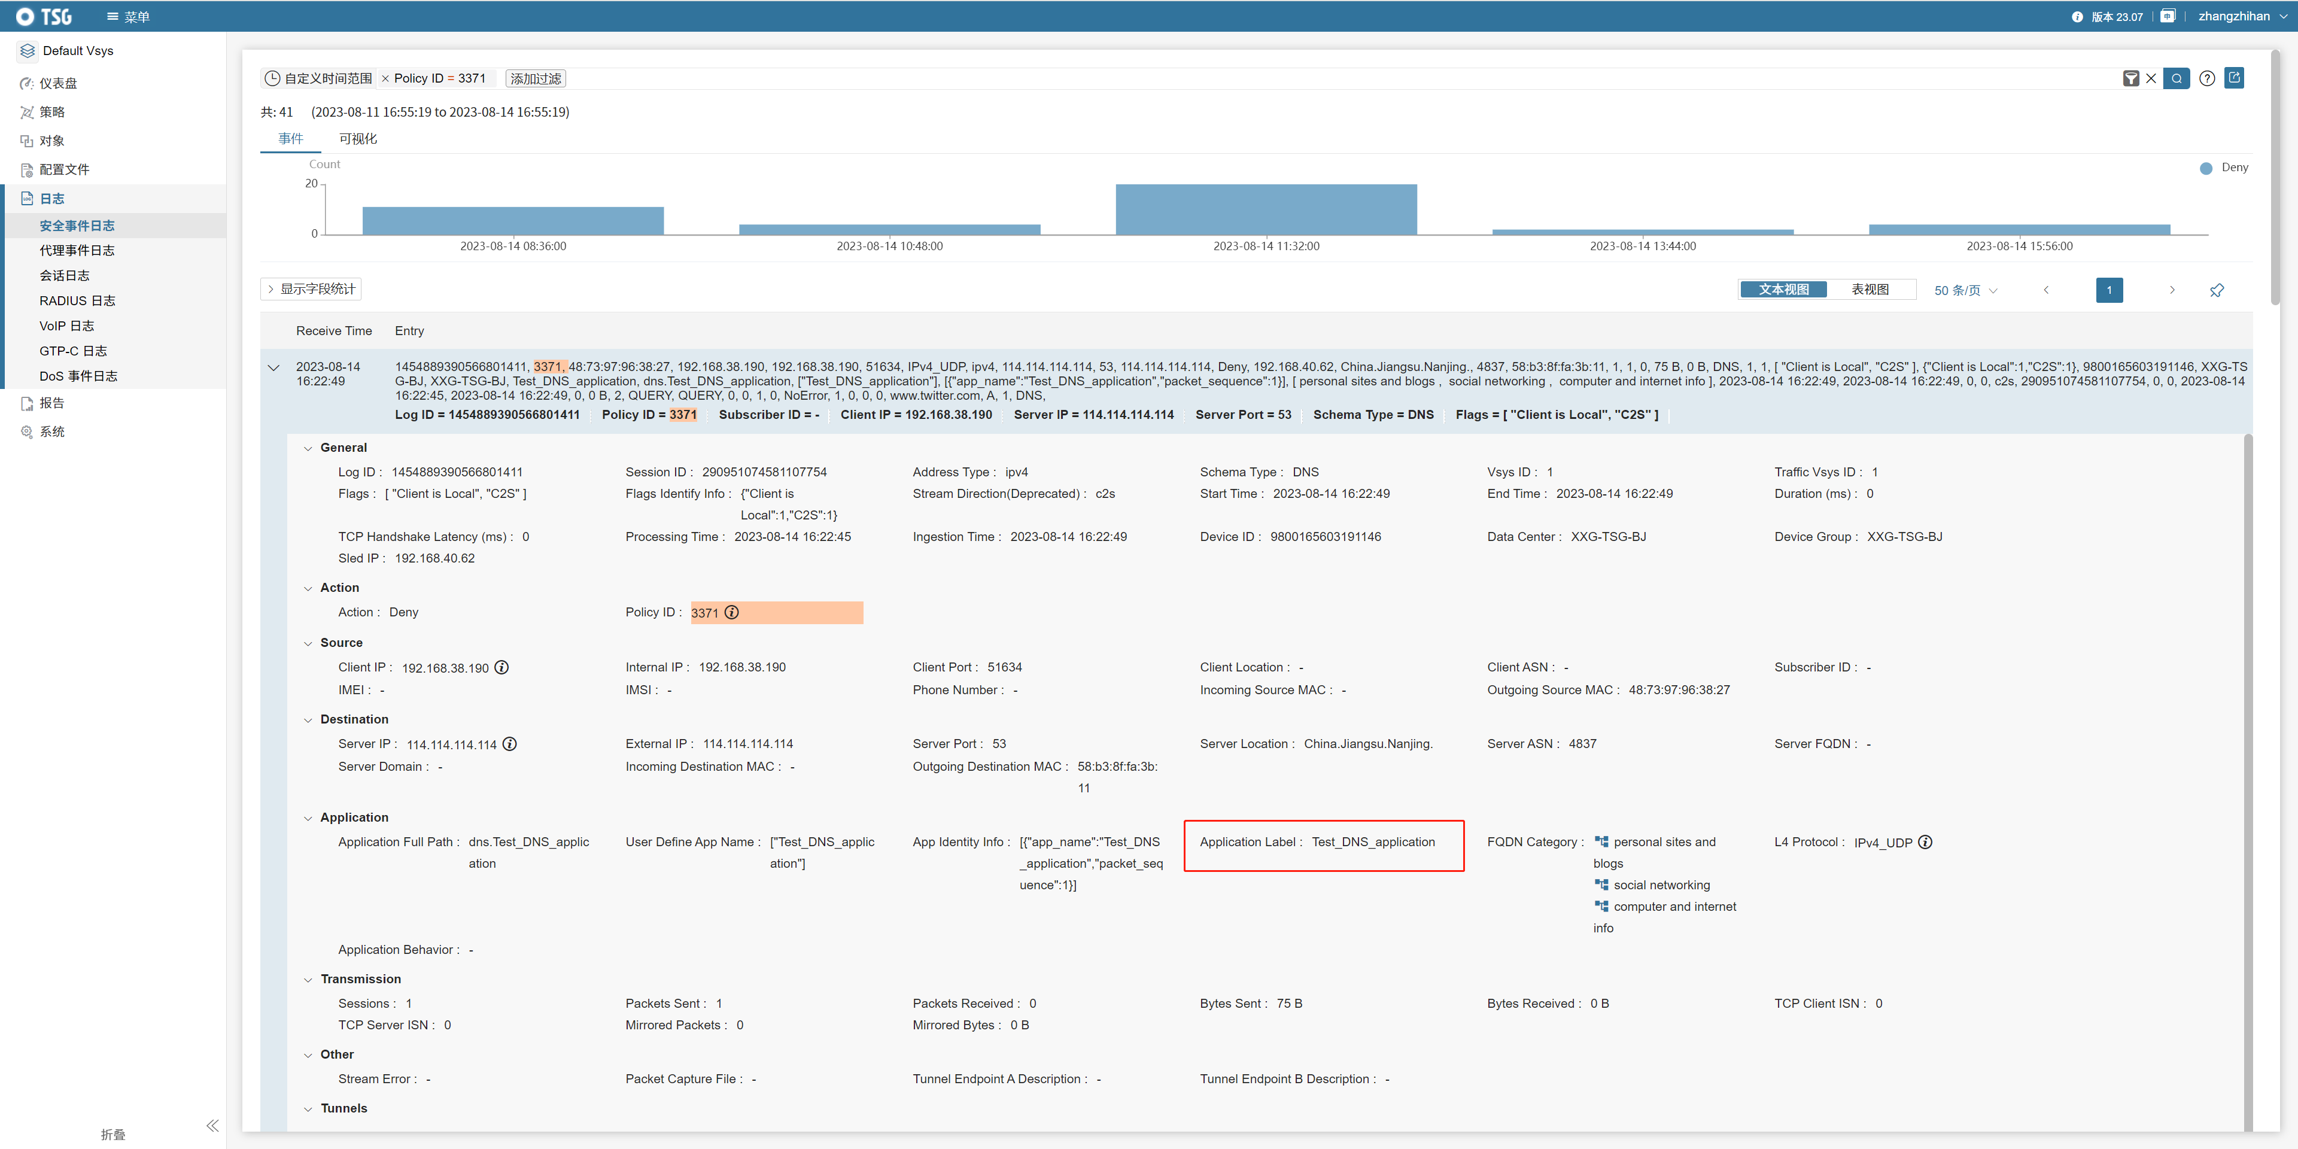Click info icon next to Client IP

[x=501, y=667]
